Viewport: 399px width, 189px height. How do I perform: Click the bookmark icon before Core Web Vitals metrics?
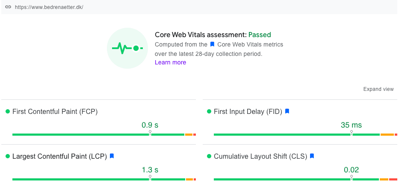212,44
